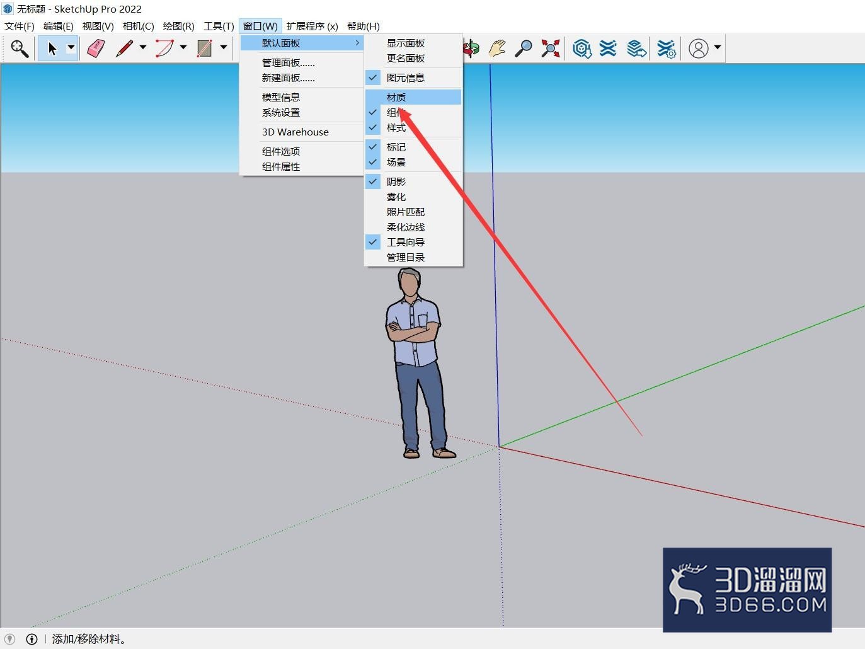Open the 帮助(H) menu
865x649 pixels.
(x=363, y=26)
